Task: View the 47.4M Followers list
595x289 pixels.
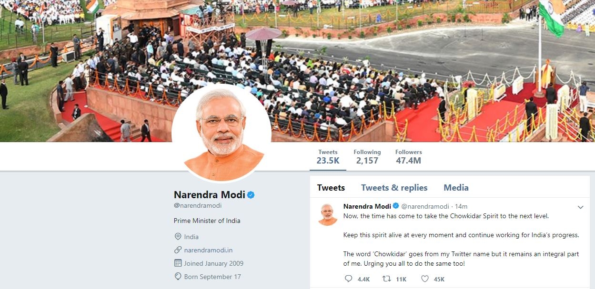Action: click(408, 157)
